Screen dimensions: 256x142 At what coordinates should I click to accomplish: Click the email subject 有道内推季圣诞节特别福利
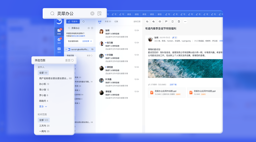pyautogui.click(x=161, y=28)
